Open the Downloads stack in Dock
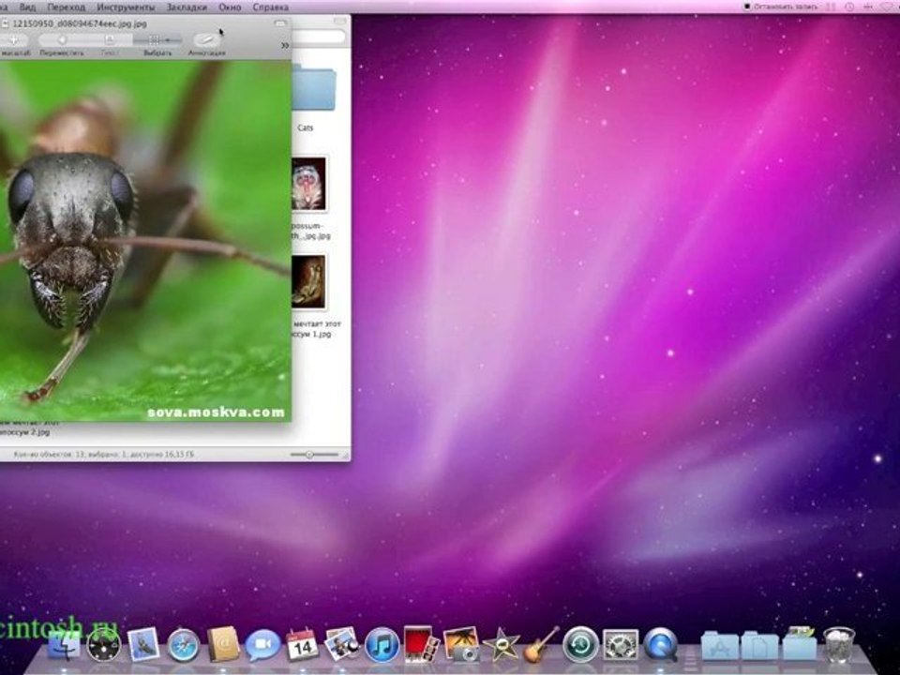The height and width of the screenshot is (675, 900). (x=800, y=644)
